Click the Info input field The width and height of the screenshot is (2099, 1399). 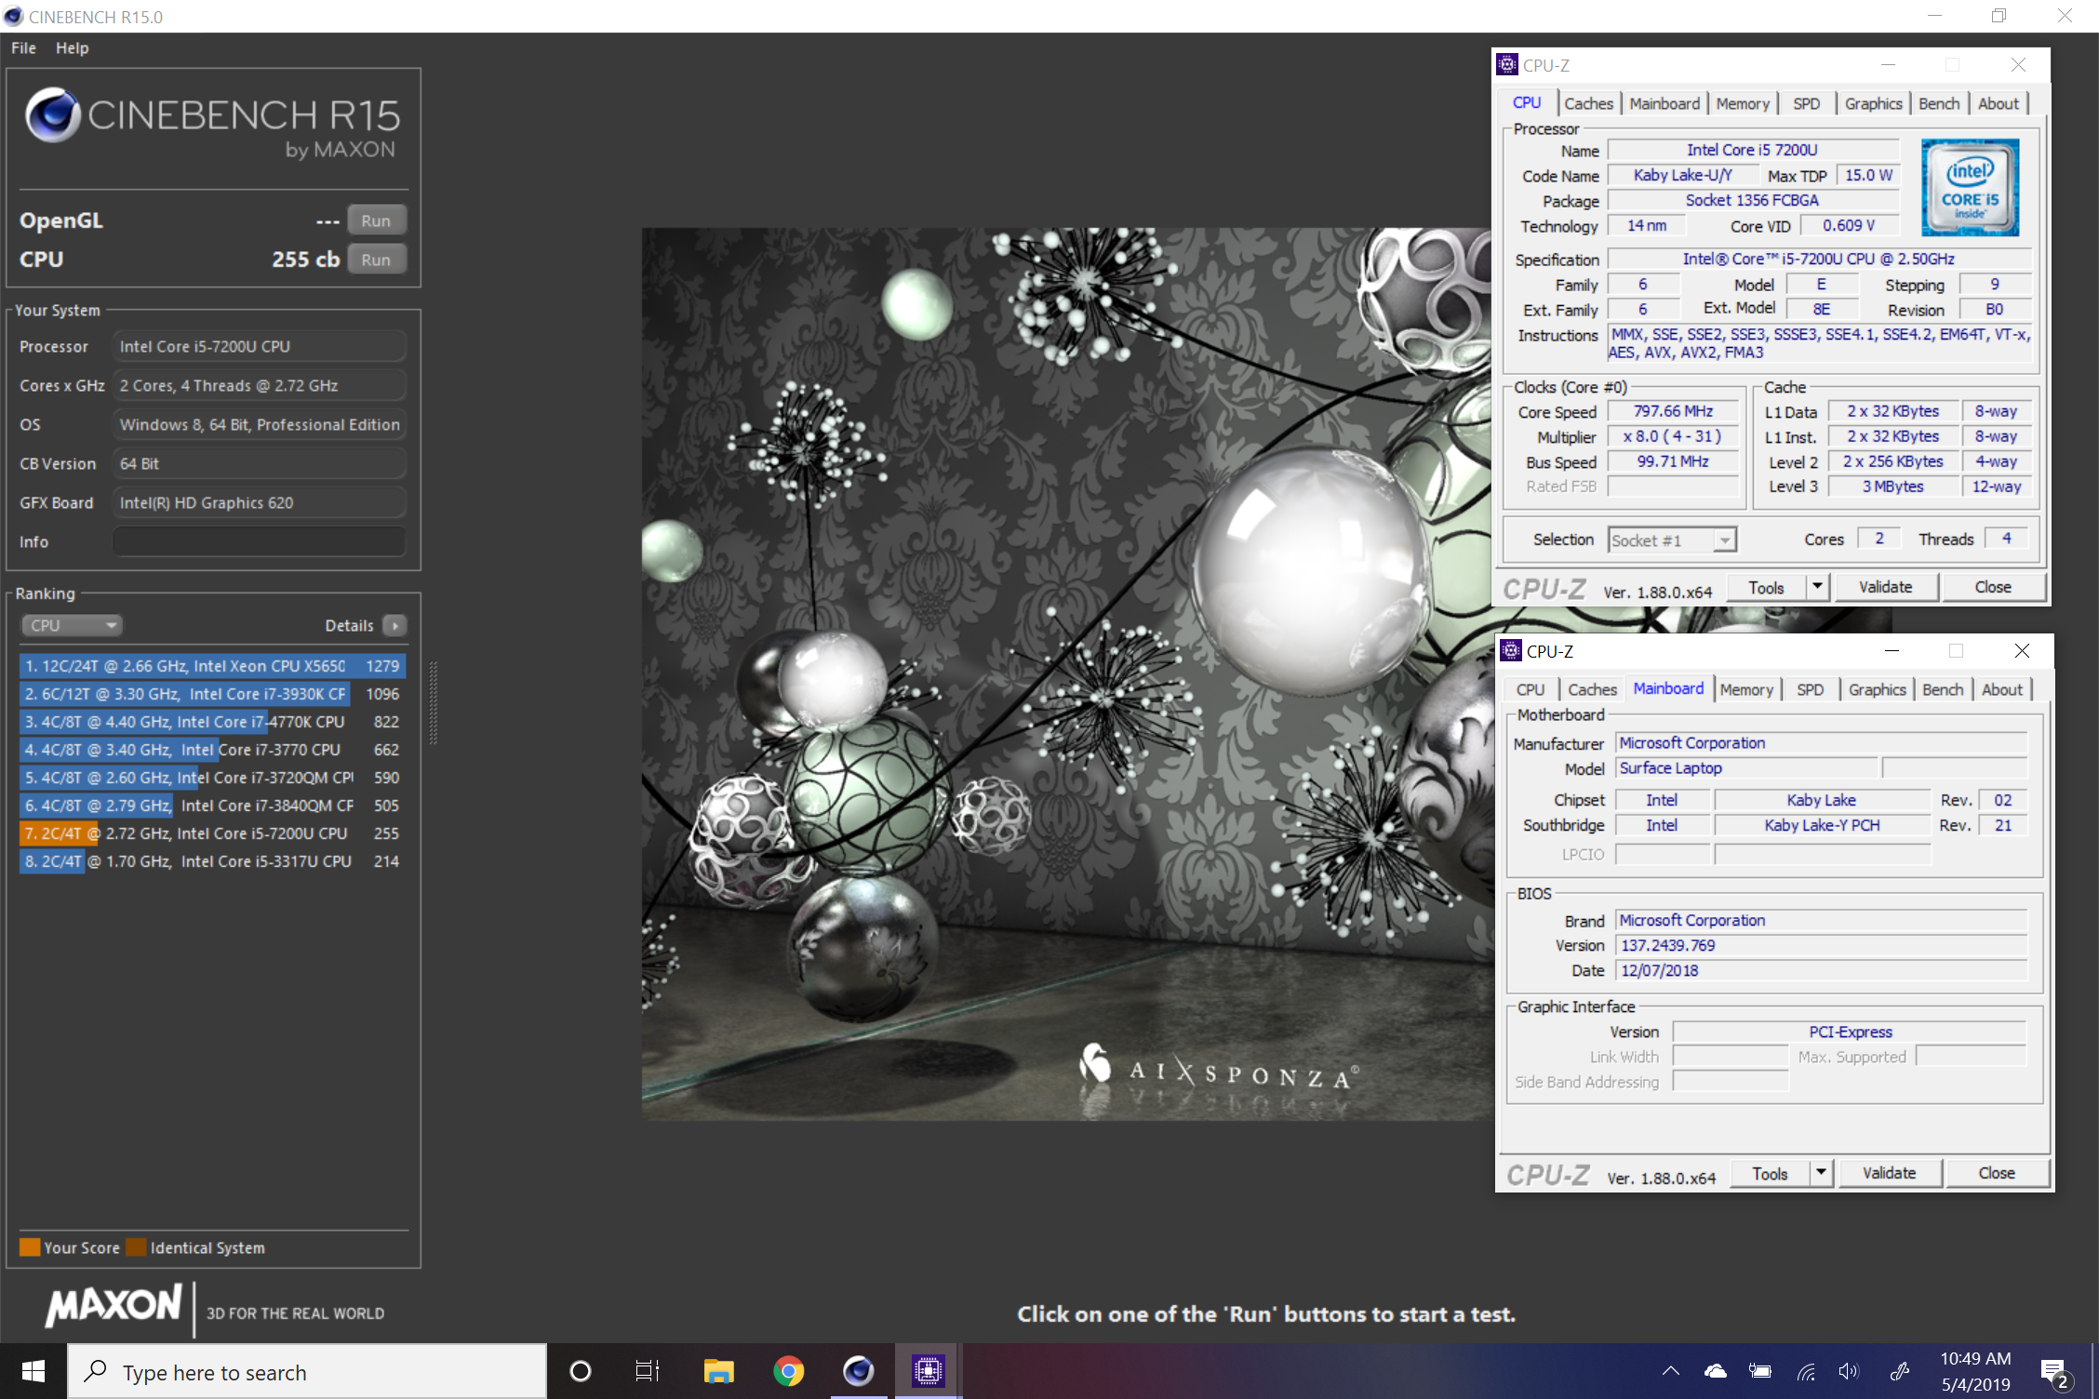tap(259, 541)
